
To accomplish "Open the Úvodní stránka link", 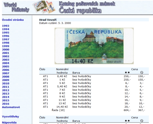I will pyautogui.click(x=13, y=20).
